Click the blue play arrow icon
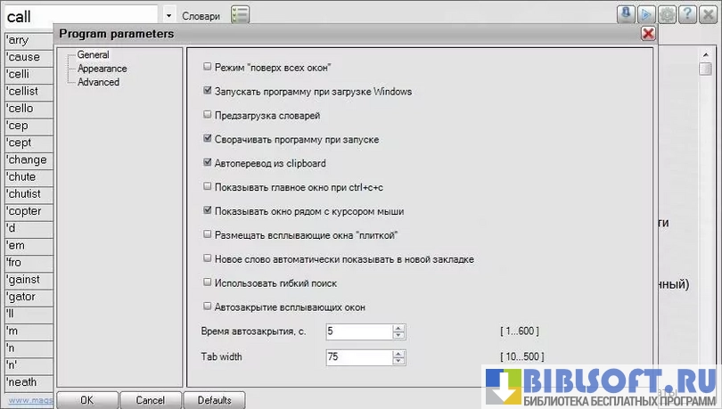This screenshot has height=409, width=722. [x=645, y=15]
